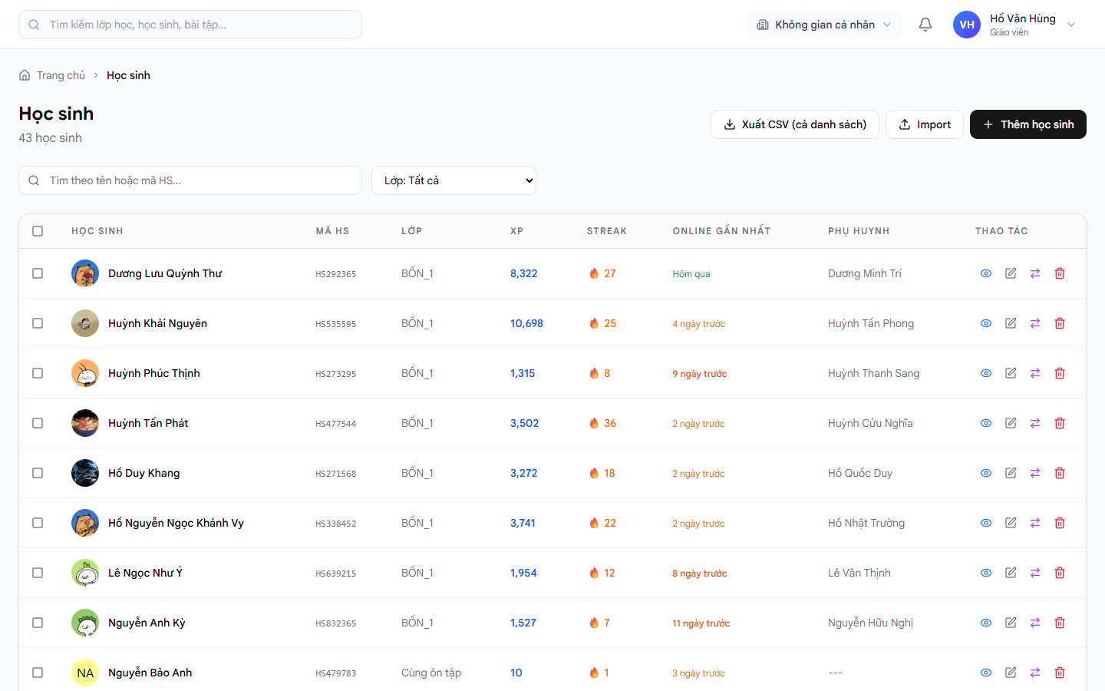Edit student Hồ Duy Khang
The width and height of the screenshot is (1105, 691).
click(x=1011, y=473)
